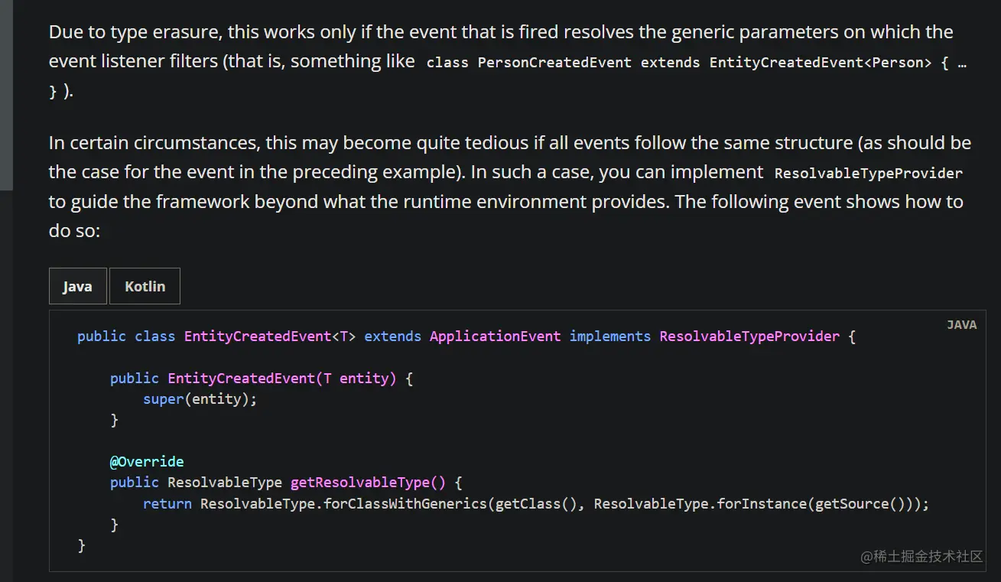1001x582 pixels.
Task: Click the JAVA language label in code block
Action: (x=961, y=324)
